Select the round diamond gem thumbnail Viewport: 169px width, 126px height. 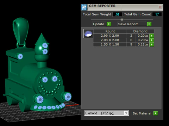(x=88, y=34)
